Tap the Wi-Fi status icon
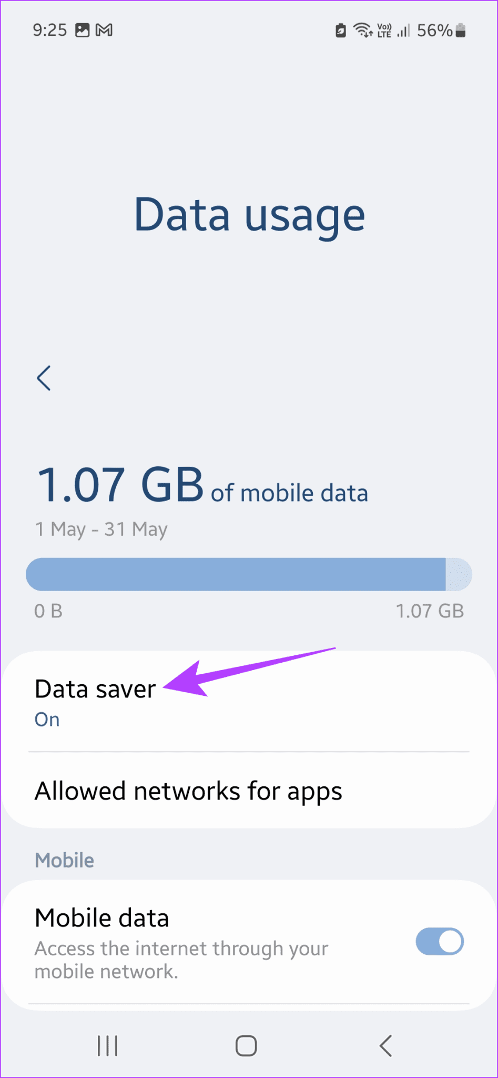The height and width of the screenshot is (1078, 498). (x=363, y=30)
